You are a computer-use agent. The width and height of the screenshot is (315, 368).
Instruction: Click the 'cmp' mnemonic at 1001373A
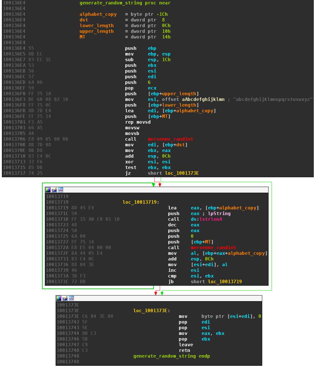click(172, 276)
